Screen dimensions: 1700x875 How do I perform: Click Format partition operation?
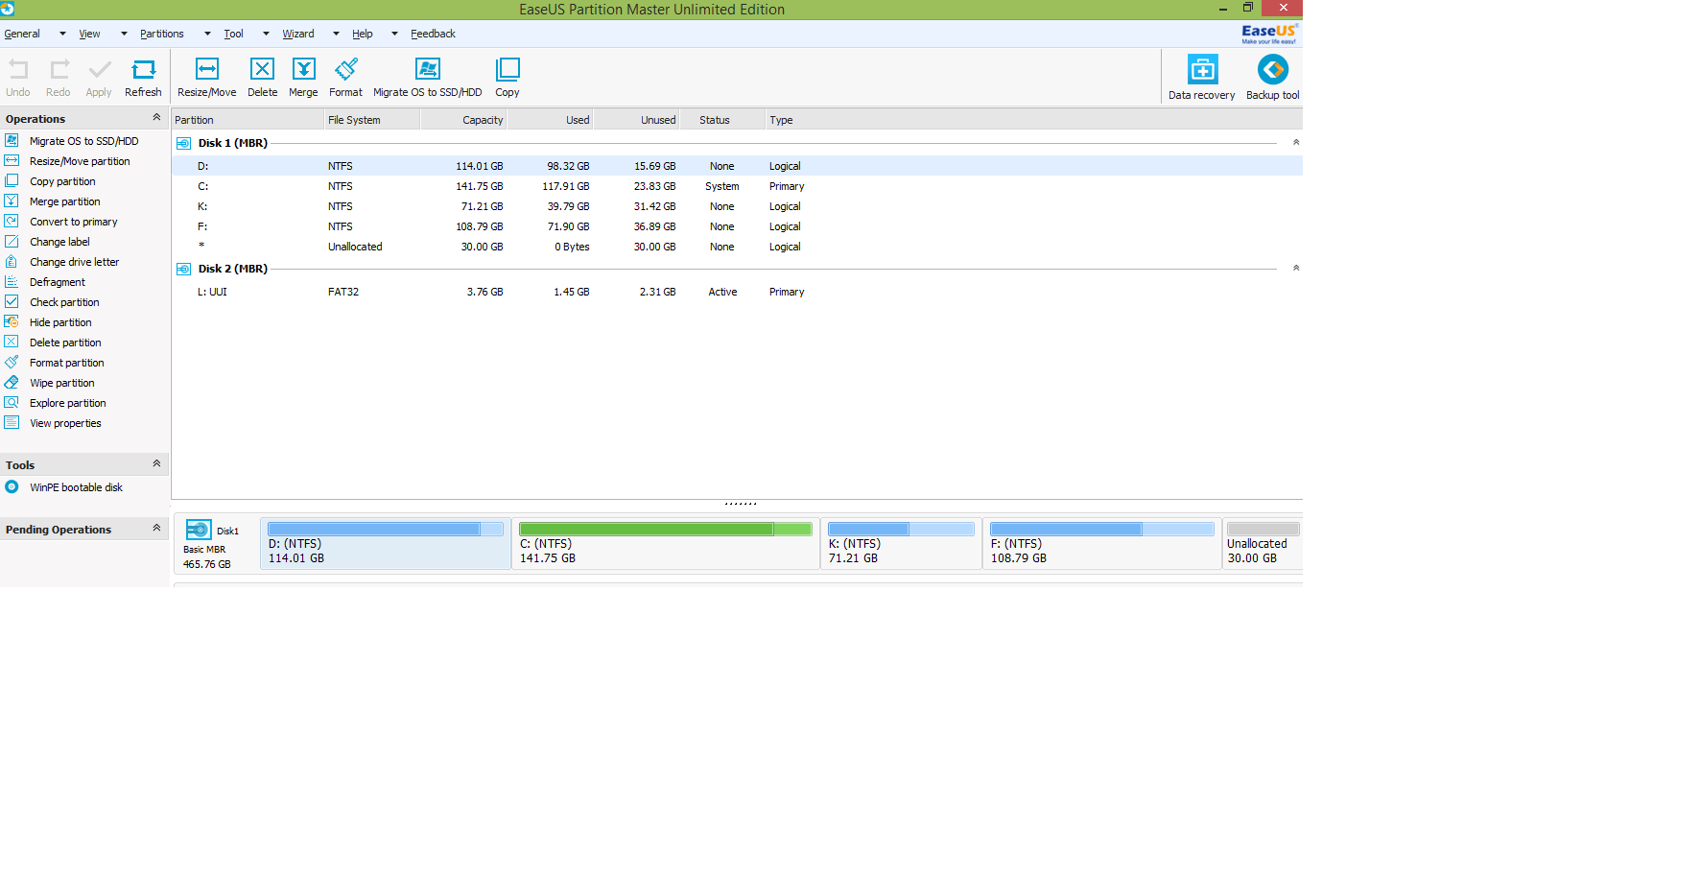click(x=66, y=363)
